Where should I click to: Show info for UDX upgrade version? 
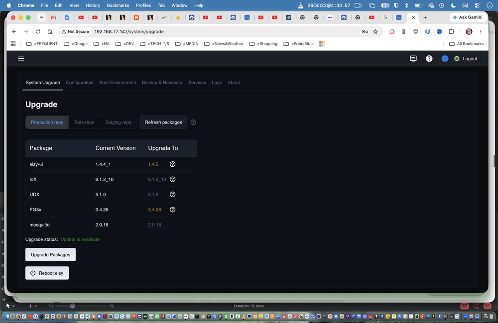[172, 194]
